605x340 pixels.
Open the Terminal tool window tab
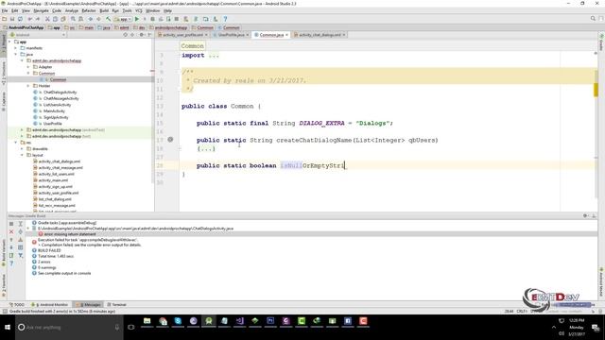coord(116,304)
